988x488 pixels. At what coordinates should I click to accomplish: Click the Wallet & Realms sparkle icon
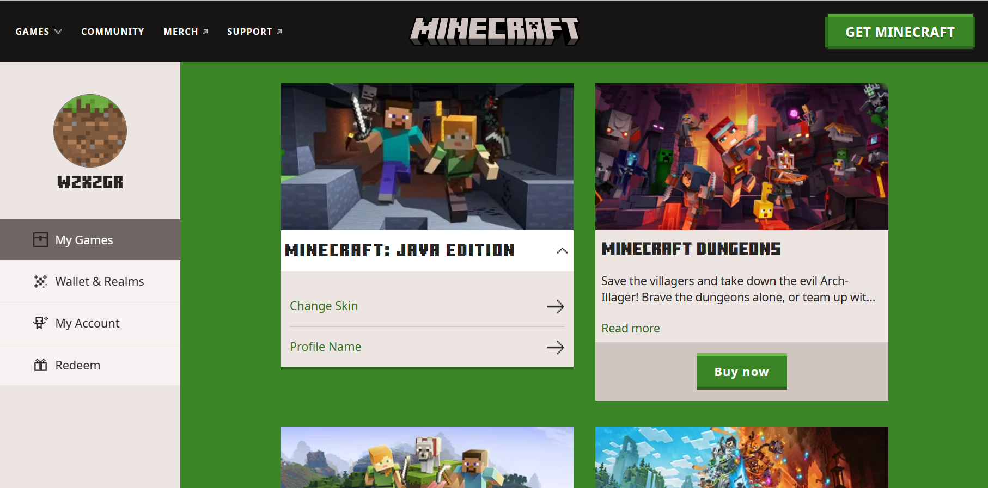(x=40, y=281)
